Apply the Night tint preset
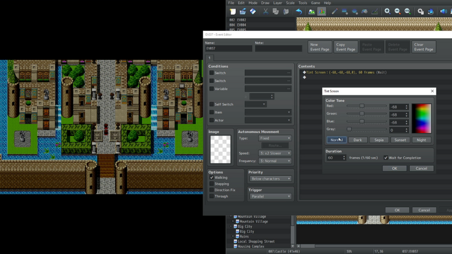The height and width of the screenshot is (254, 452). (x=421, y=140)
